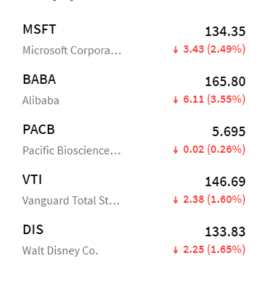Image resolution: width=263 pixels, height=291 pixels.
Task: Select the Alibaba company name
Action: point(41,100)
